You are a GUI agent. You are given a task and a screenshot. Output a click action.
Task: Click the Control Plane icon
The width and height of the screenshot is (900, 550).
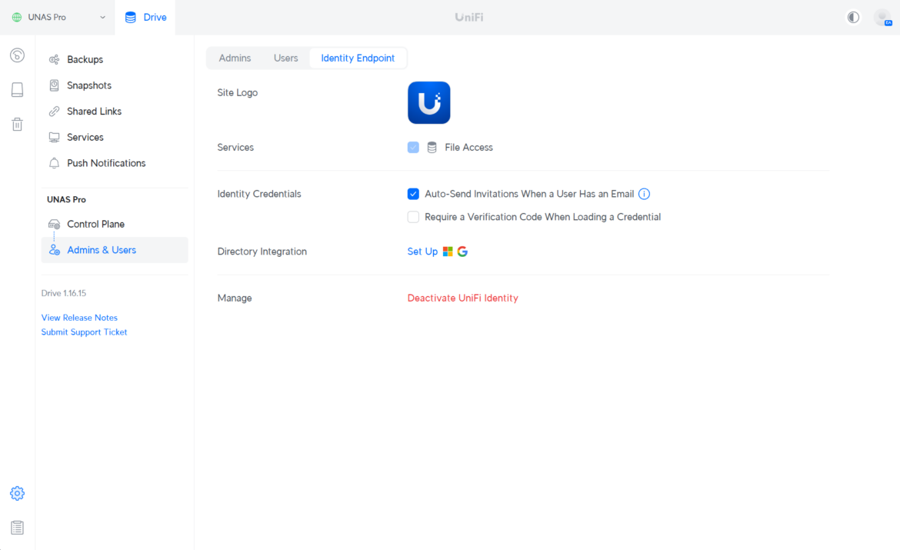click(54, 224)
